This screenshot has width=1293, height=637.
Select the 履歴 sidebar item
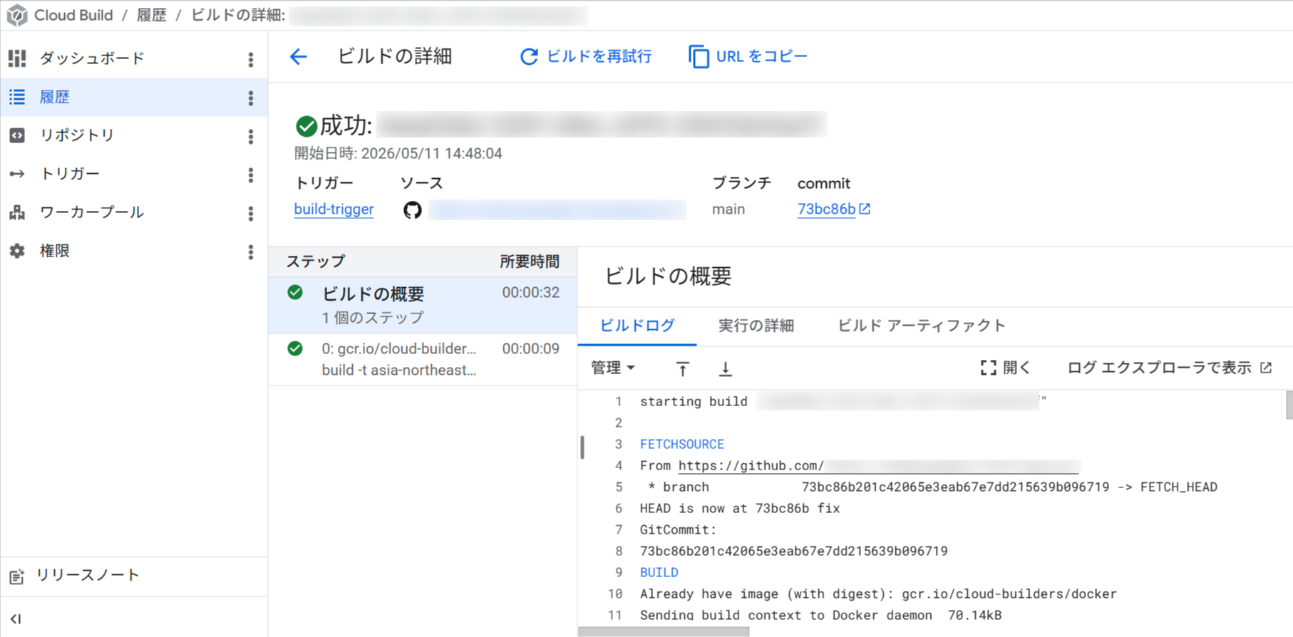tap(134, 97)
